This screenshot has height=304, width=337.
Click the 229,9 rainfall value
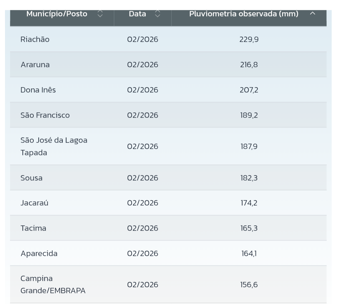[249, 40]
